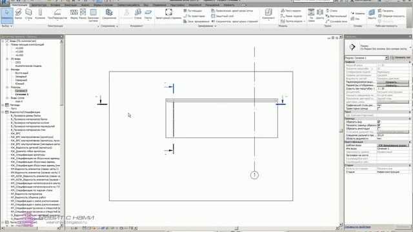Image resolution: width=413 pixels, height=232 pixels.
Task: Select the Южный elevation in browser
Action: coord(19,84)
